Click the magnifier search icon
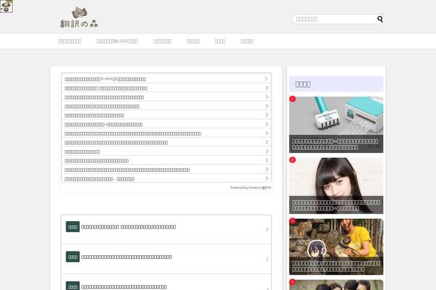Image resolution: width=436 pixels, height=290 pixels. pyautogui.click(x=380, y=19)
